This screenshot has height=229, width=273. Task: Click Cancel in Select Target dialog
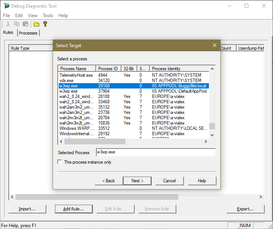pyautogui.click(x=169, y=181)
